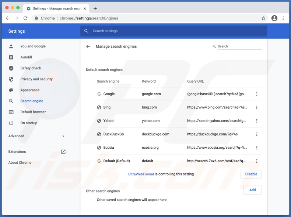Go to On startup settings
The image size is (291, 217).
click(29, 123)
